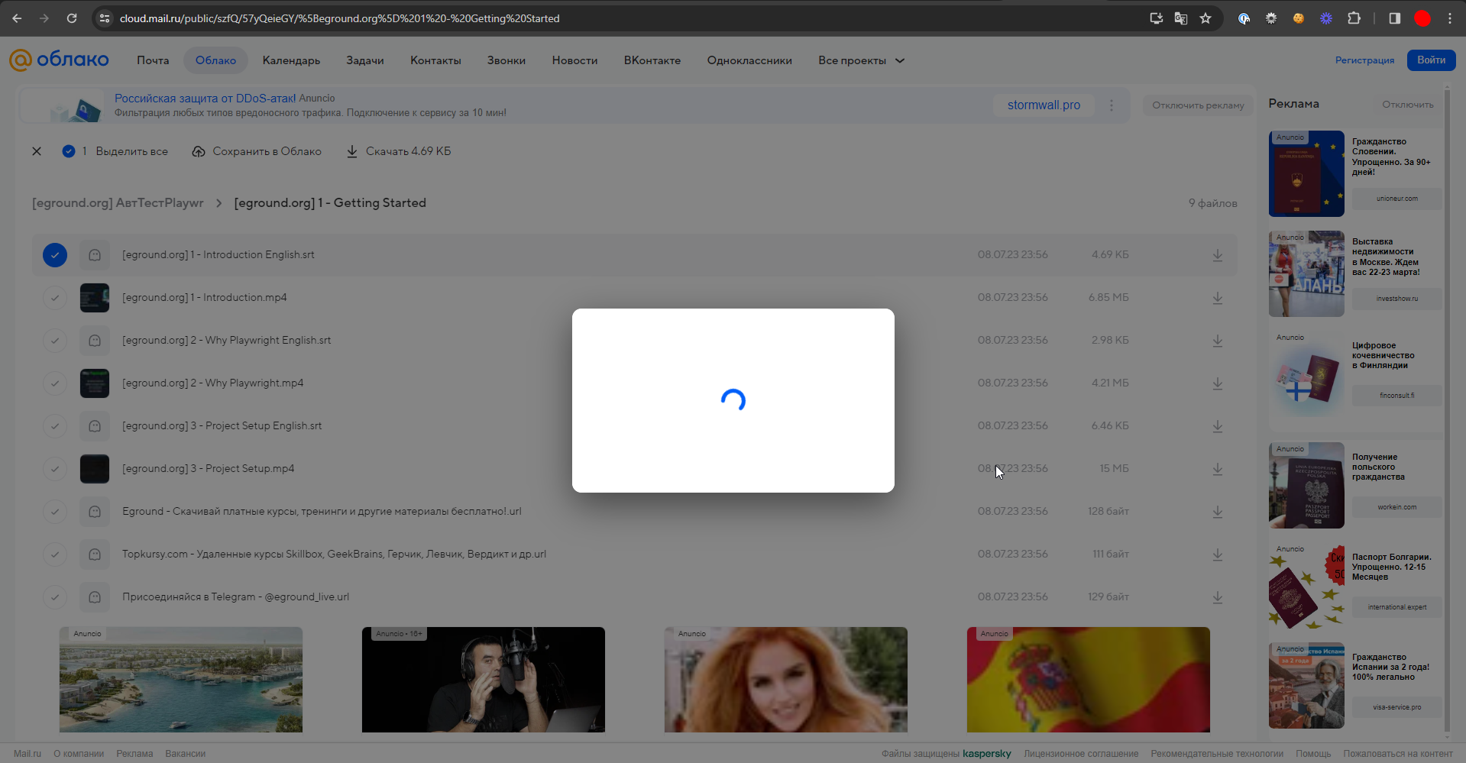Download the Introduction English.srt file via row icon
The height and width of the screenshot is (763, 1466).
1217,255
